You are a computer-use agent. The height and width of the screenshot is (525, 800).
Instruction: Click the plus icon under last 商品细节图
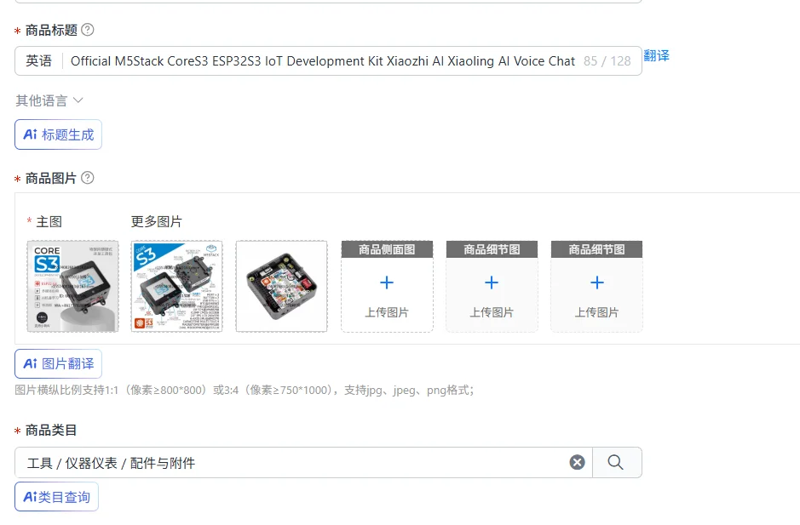tap(597, 282)
